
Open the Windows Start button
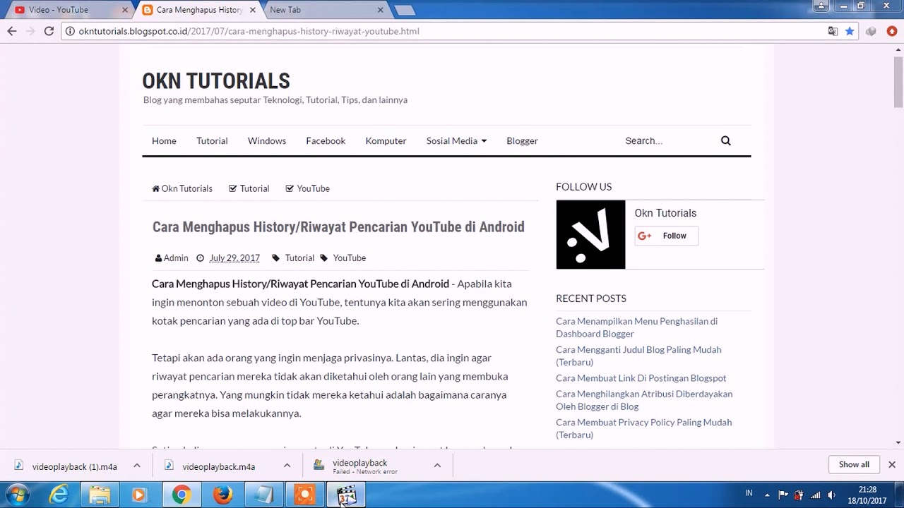point(18,495)
